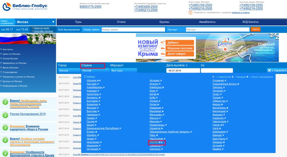
Task: Click green info icon beside Раннее бронирование 2019
Action: (5, 114)
